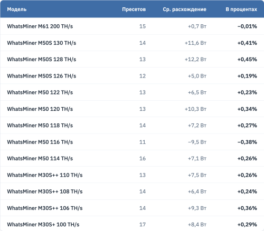Viewport: 264px width, 231px height.
Task: Choose the WhatsMiner M50 122 TH/s row
Action: [132, 92]
